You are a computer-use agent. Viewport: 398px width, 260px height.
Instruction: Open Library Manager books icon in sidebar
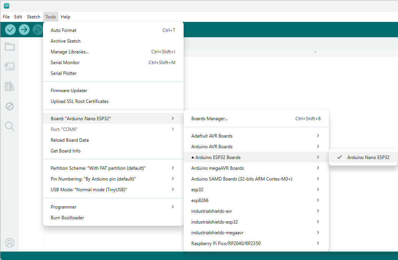[10, 86]
